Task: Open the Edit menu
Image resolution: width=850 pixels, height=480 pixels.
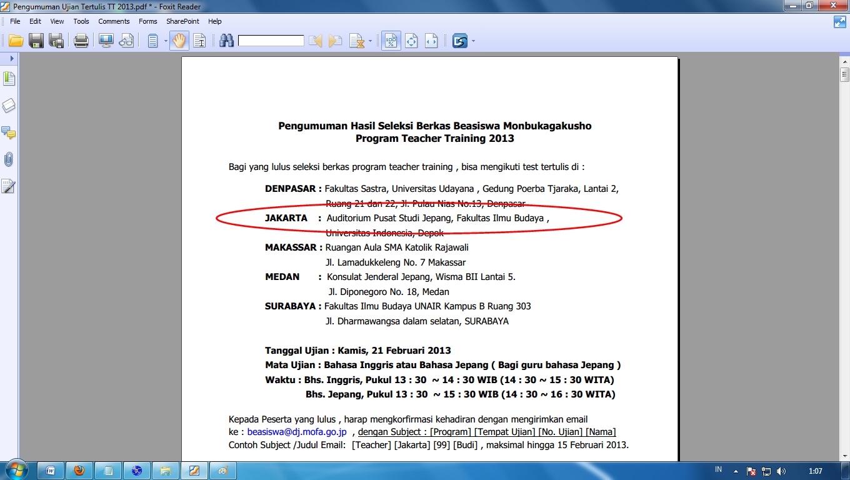Action: point(35,21)
